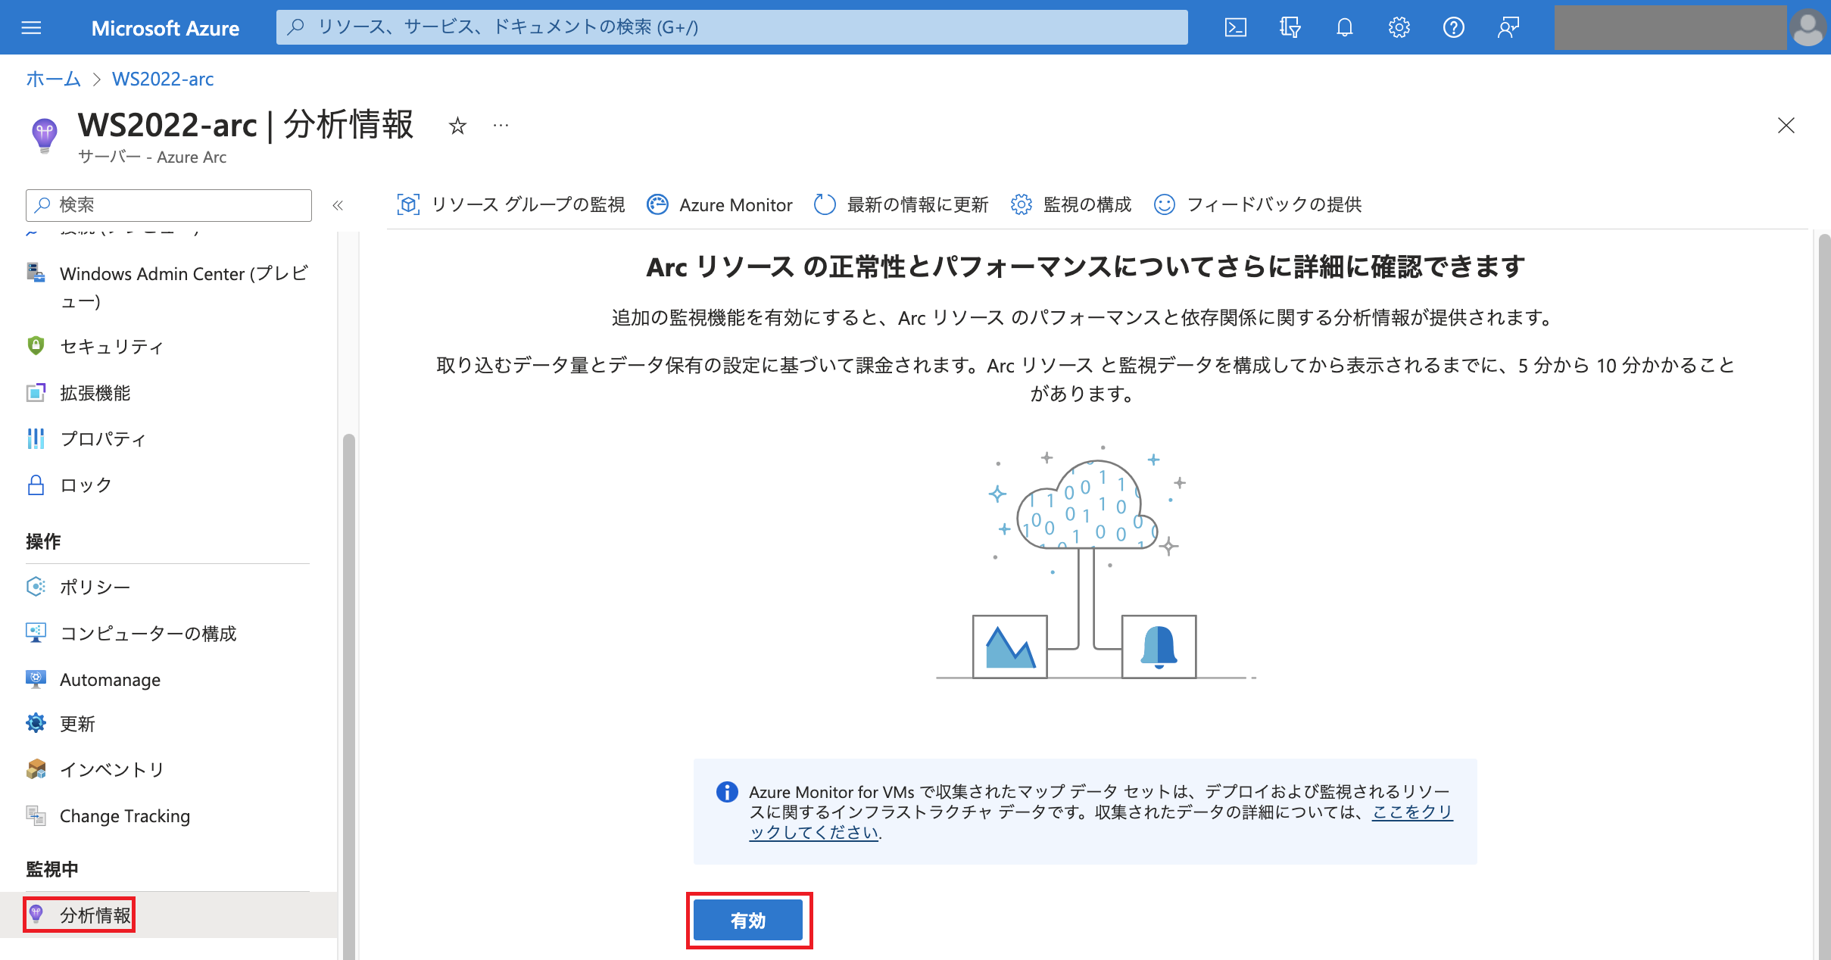Screen dimensions: 1831x960
Task: Click the 有効 enable button
Action: 748,920
